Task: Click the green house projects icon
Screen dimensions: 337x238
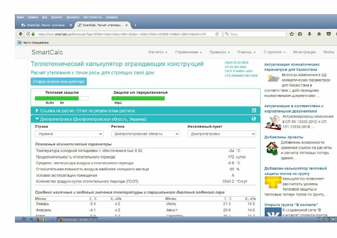Action: pyautogui.click(x=272, y=149)
